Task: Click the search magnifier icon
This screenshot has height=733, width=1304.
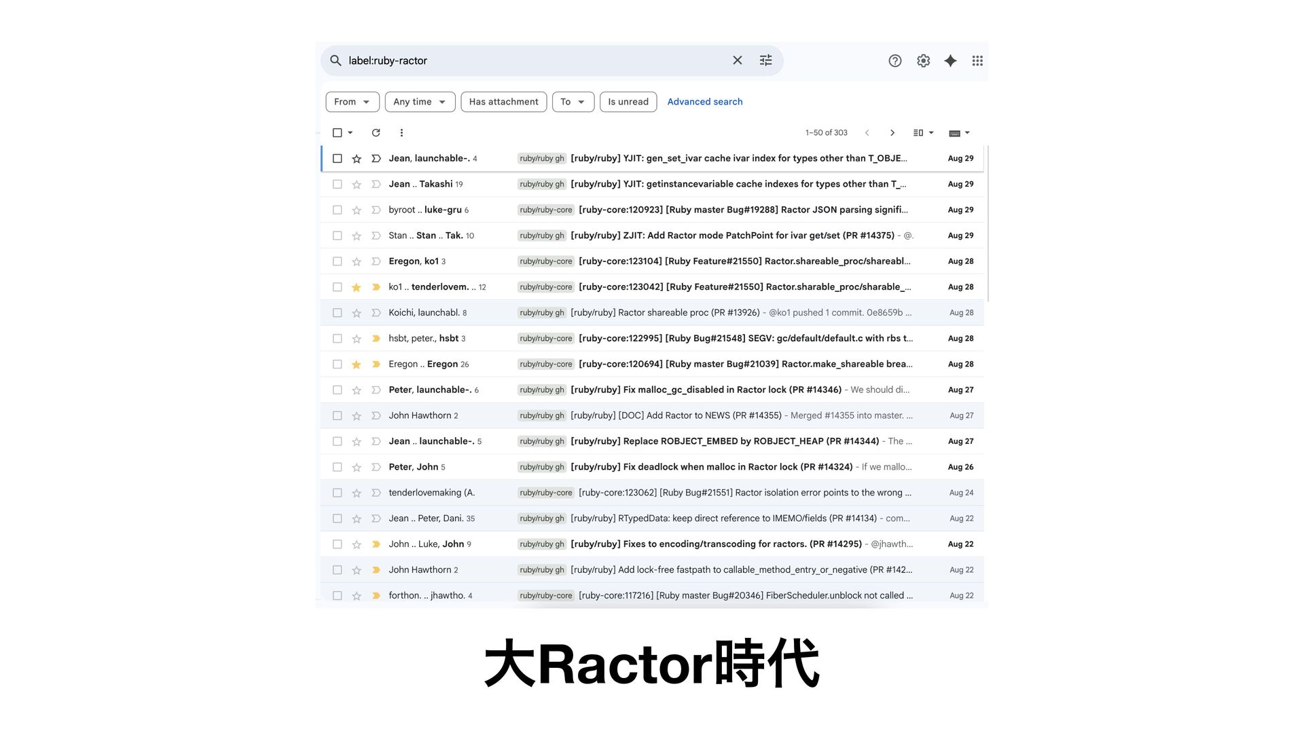Action: coord(336,60)
